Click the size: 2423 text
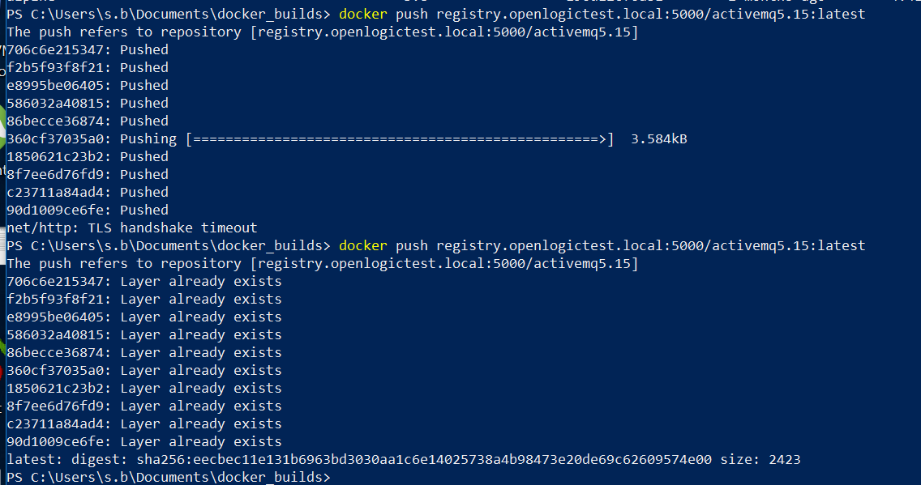Image resolution: width=921 pixels, height=485 pixels. [760, 459]
